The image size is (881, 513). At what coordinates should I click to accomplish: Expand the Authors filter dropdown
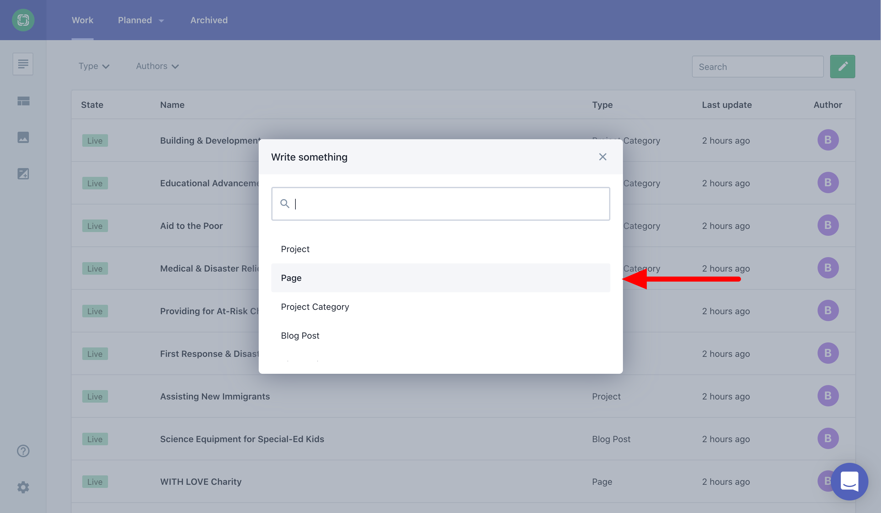(157, 66)
